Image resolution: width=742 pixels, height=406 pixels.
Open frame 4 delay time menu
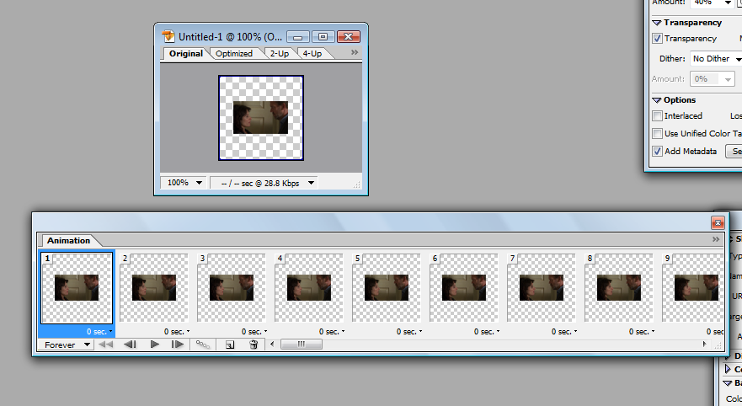332,332
